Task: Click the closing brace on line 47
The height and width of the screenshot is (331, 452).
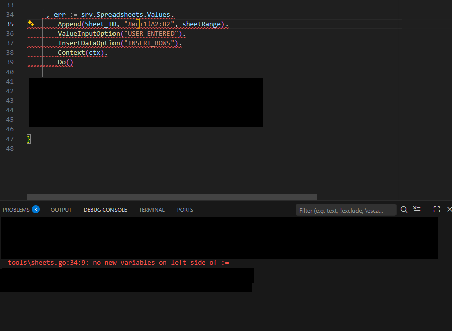Action: (29, 139)
